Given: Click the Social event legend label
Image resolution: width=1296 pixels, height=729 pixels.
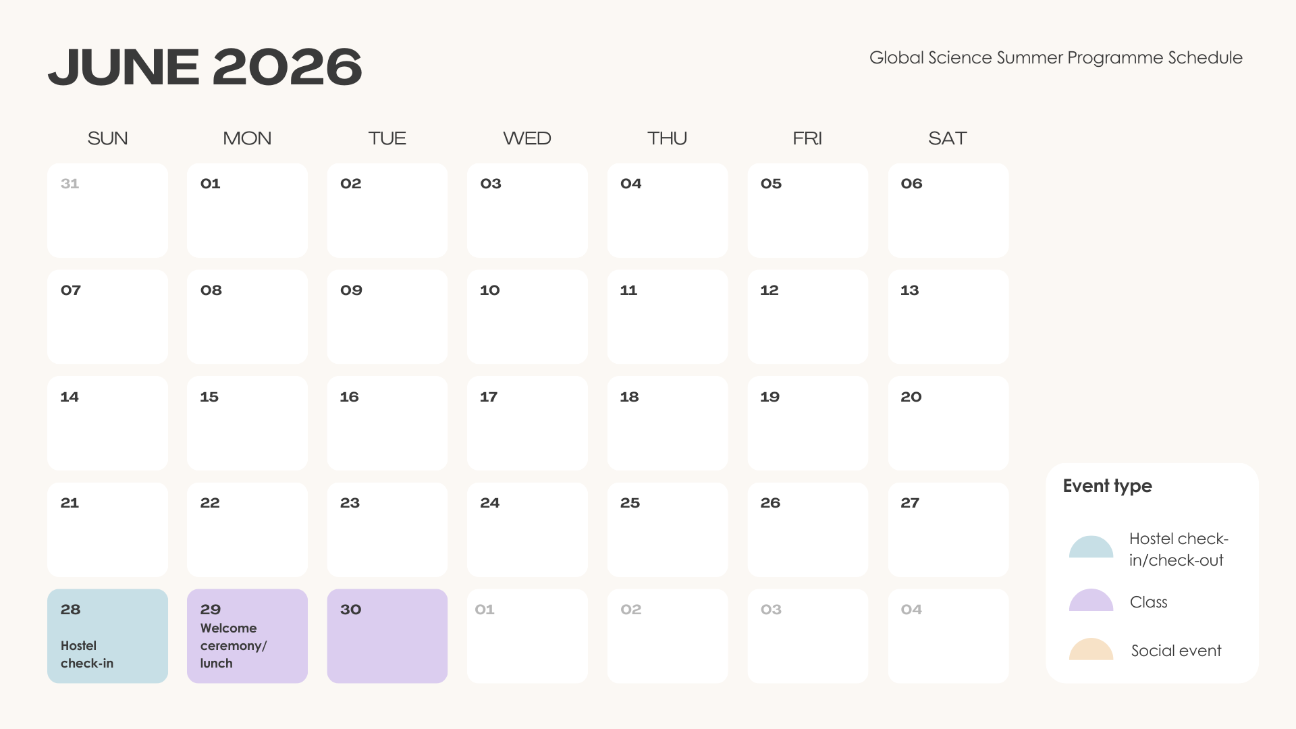Looking at the screenshot, I should click(1176, 651).
